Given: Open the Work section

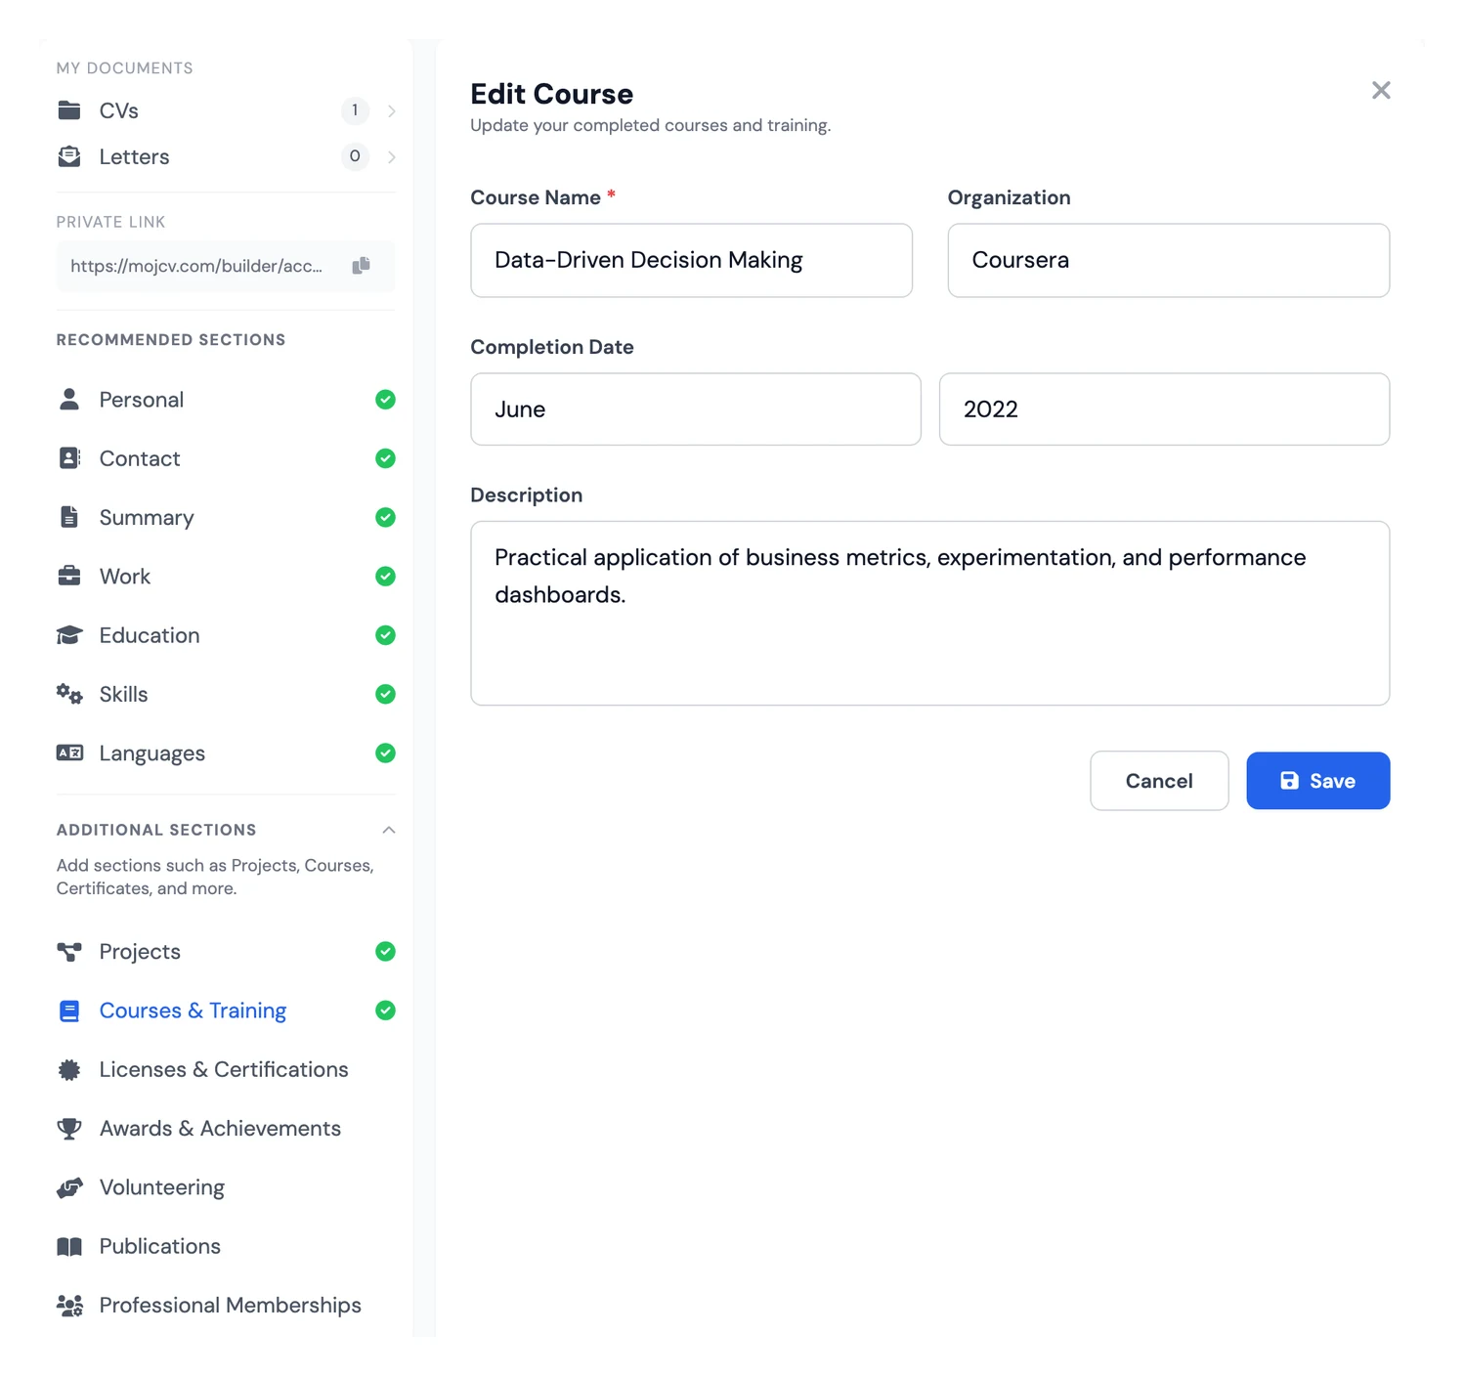Looking at the screenshot, I should (226, 577).
